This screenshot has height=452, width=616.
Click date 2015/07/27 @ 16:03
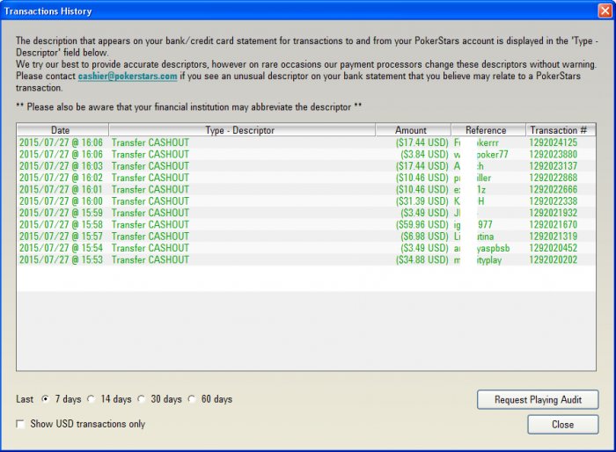coord(61,166)
